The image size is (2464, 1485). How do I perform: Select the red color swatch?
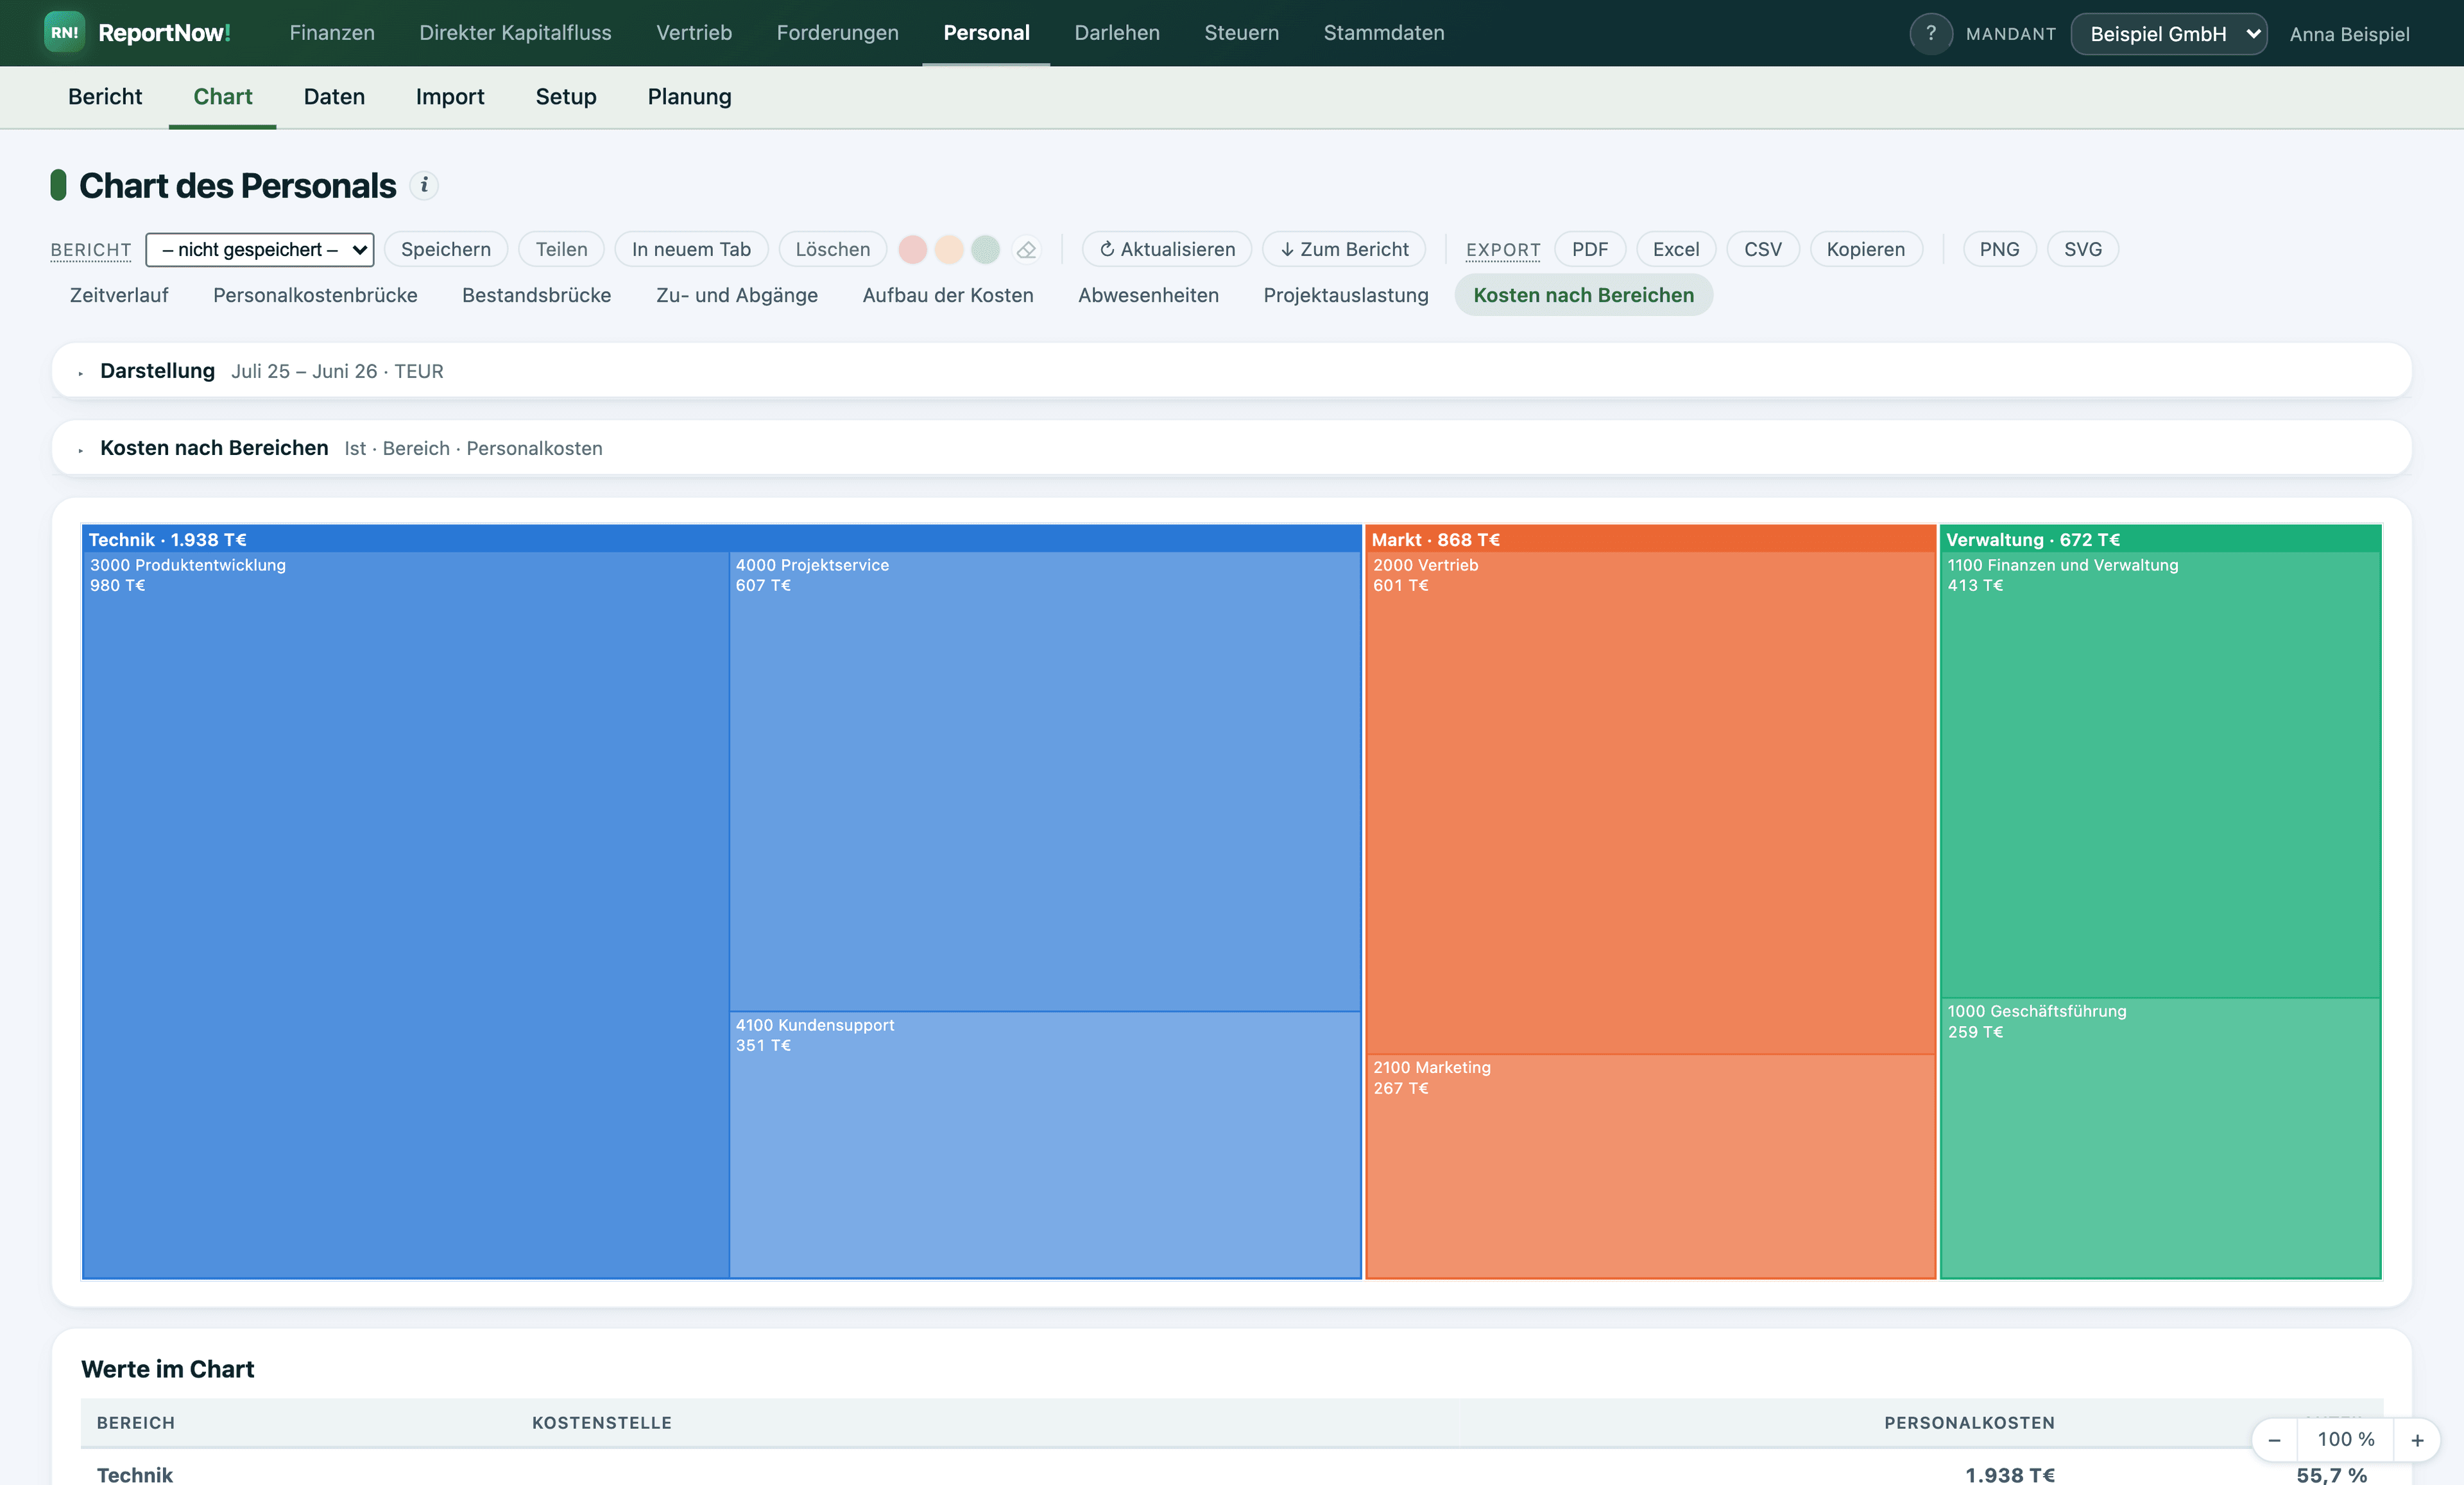point(912,249)
